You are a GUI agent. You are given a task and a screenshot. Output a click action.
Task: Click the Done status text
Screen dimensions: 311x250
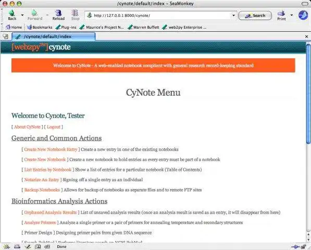pyautogui.click(x=61, y=247)
